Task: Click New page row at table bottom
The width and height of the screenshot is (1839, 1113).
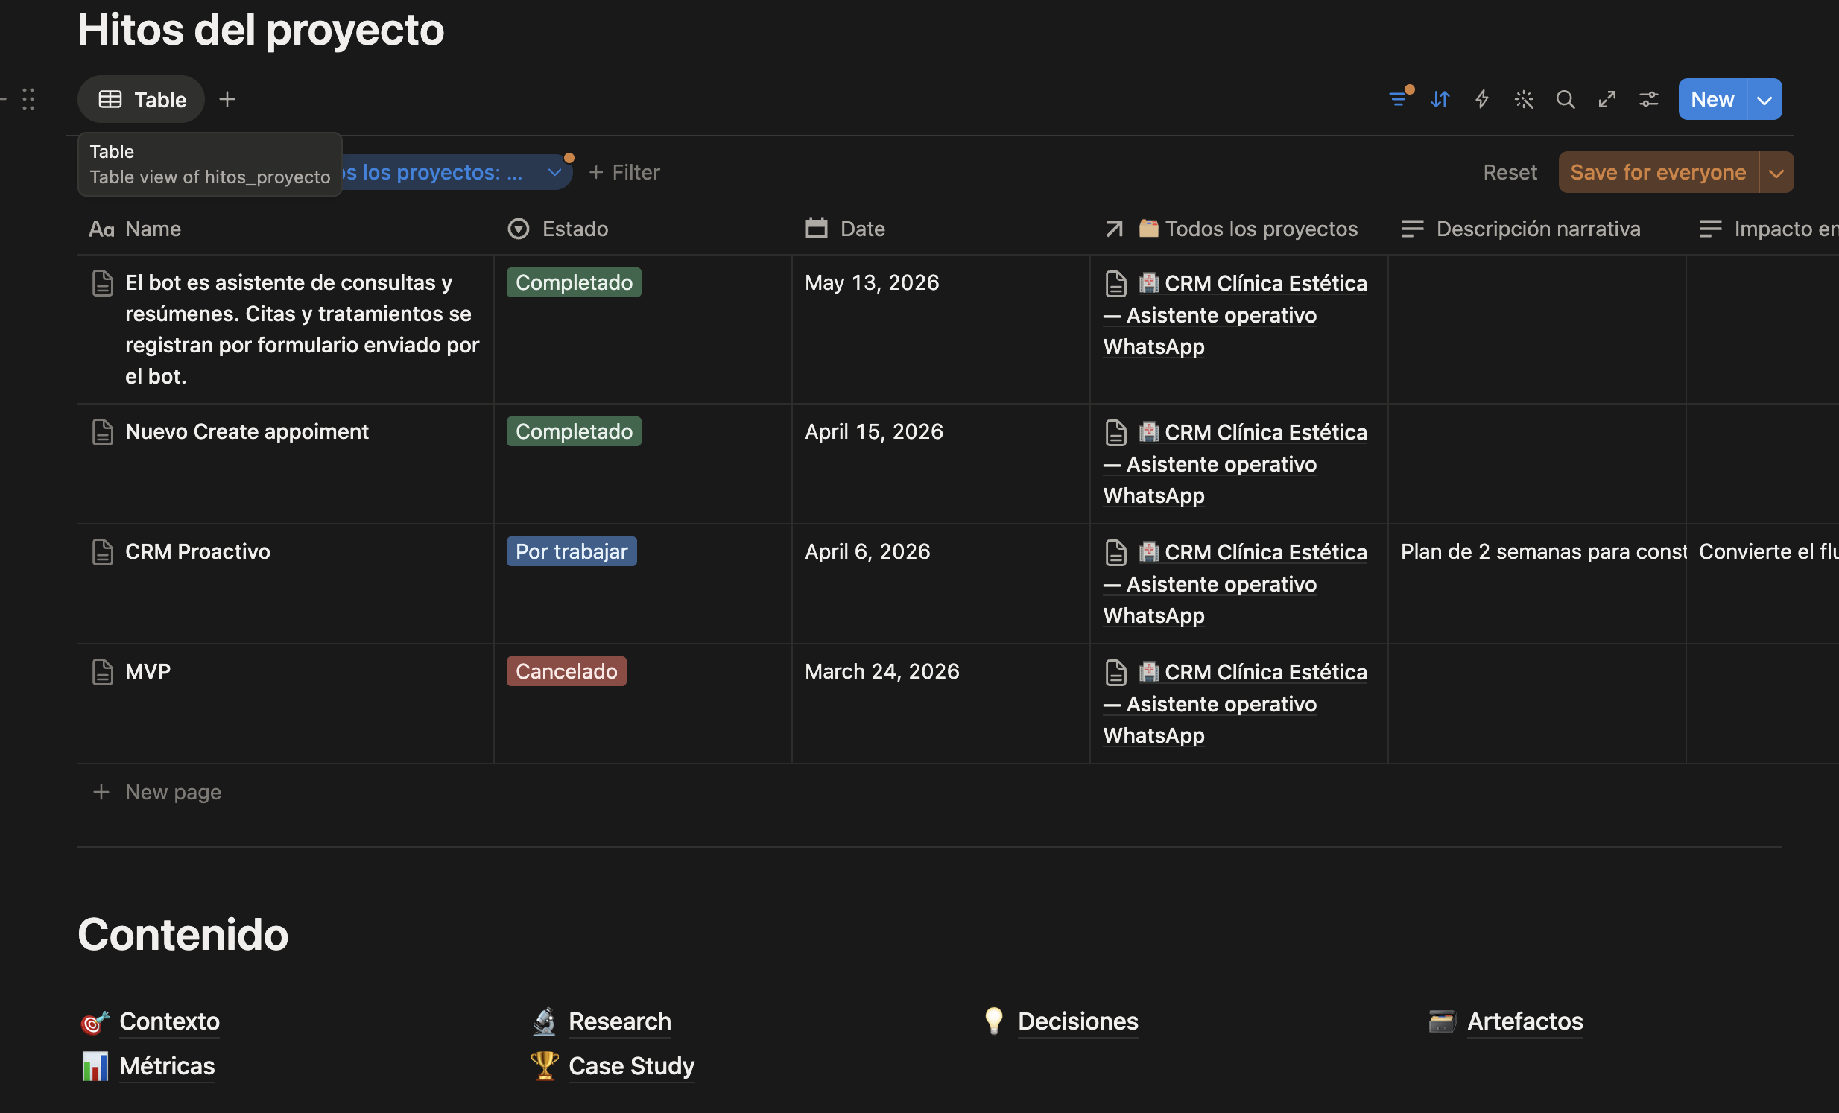Action: (x=929, y=791)
